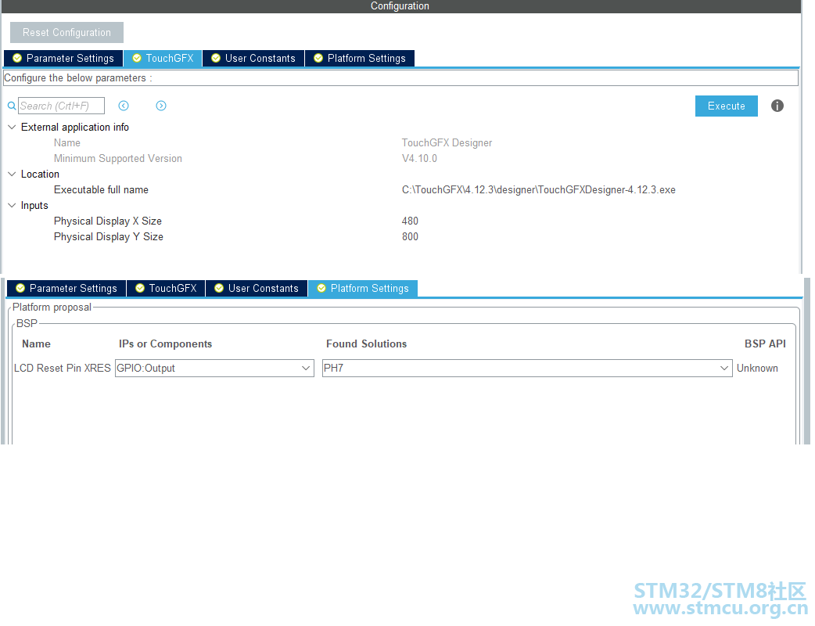Click the search magnifier icon
This screenshot has height=626, width=815.
click(12, 106)
